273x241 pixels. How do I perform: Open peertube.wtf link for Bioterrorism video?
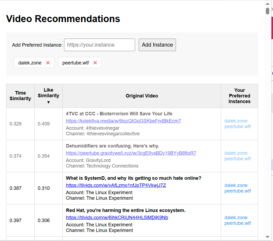click(x=237, y=126)
